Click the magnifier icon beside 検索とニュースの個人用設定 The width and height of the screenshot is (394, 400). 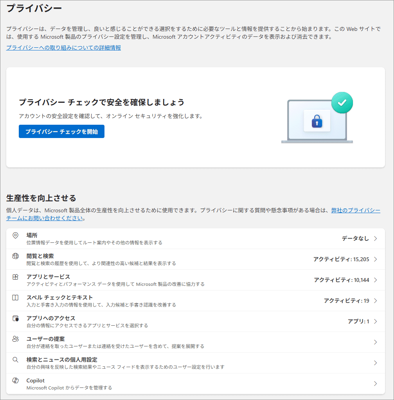[x=16, y=360]
